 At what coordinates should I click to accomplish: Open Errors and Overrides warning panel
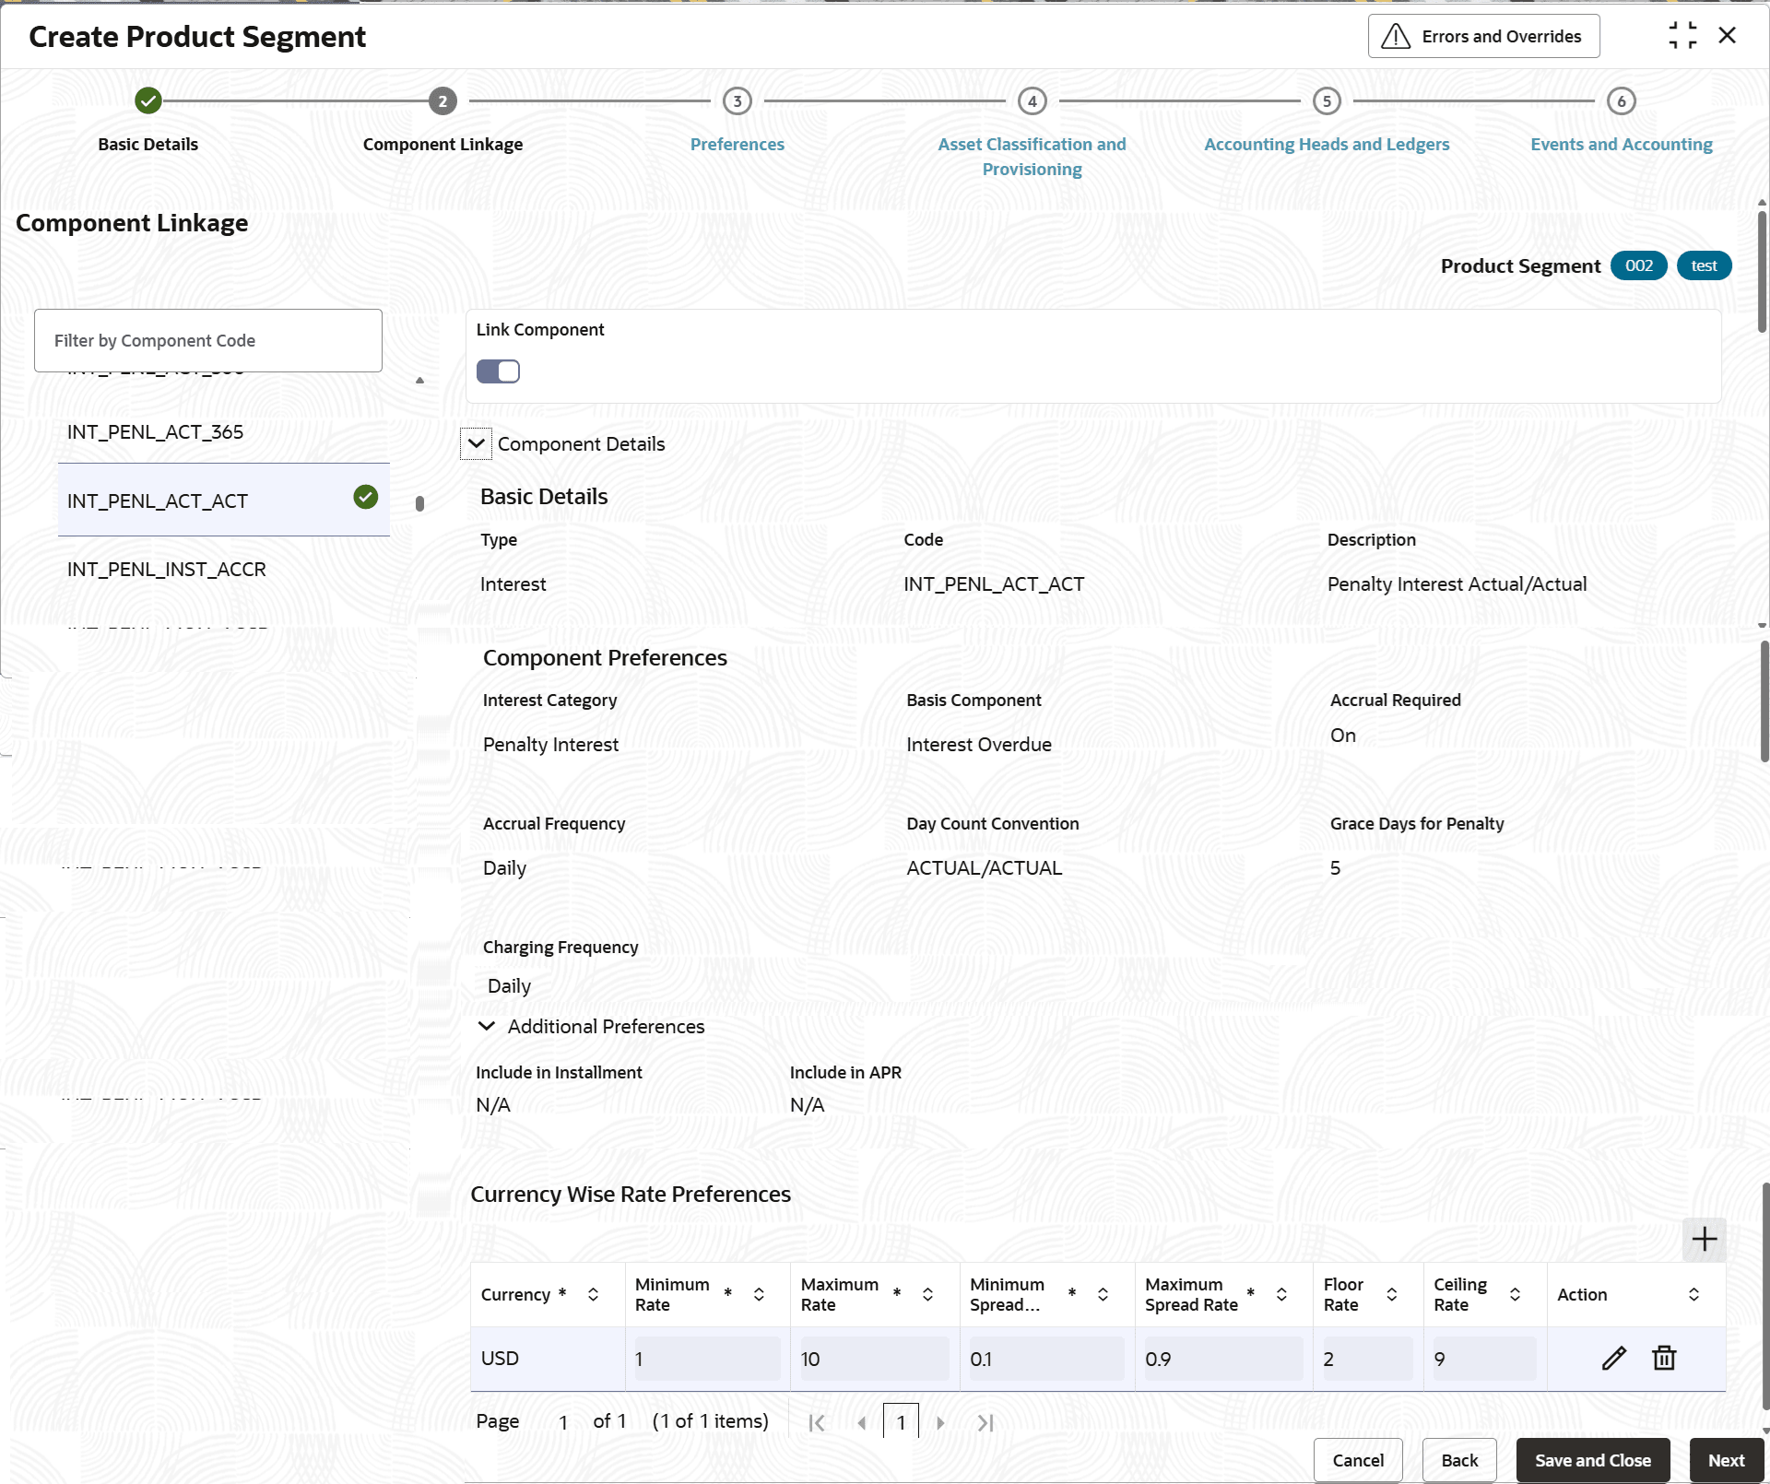[x=1483, y=37]
